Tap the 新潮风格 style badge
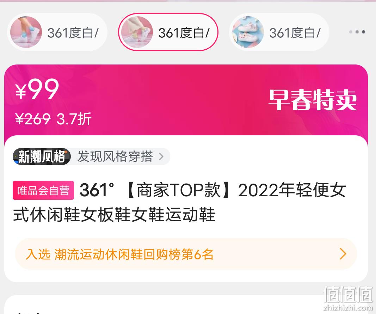The image size is (376, 314). tap(42, 156)
